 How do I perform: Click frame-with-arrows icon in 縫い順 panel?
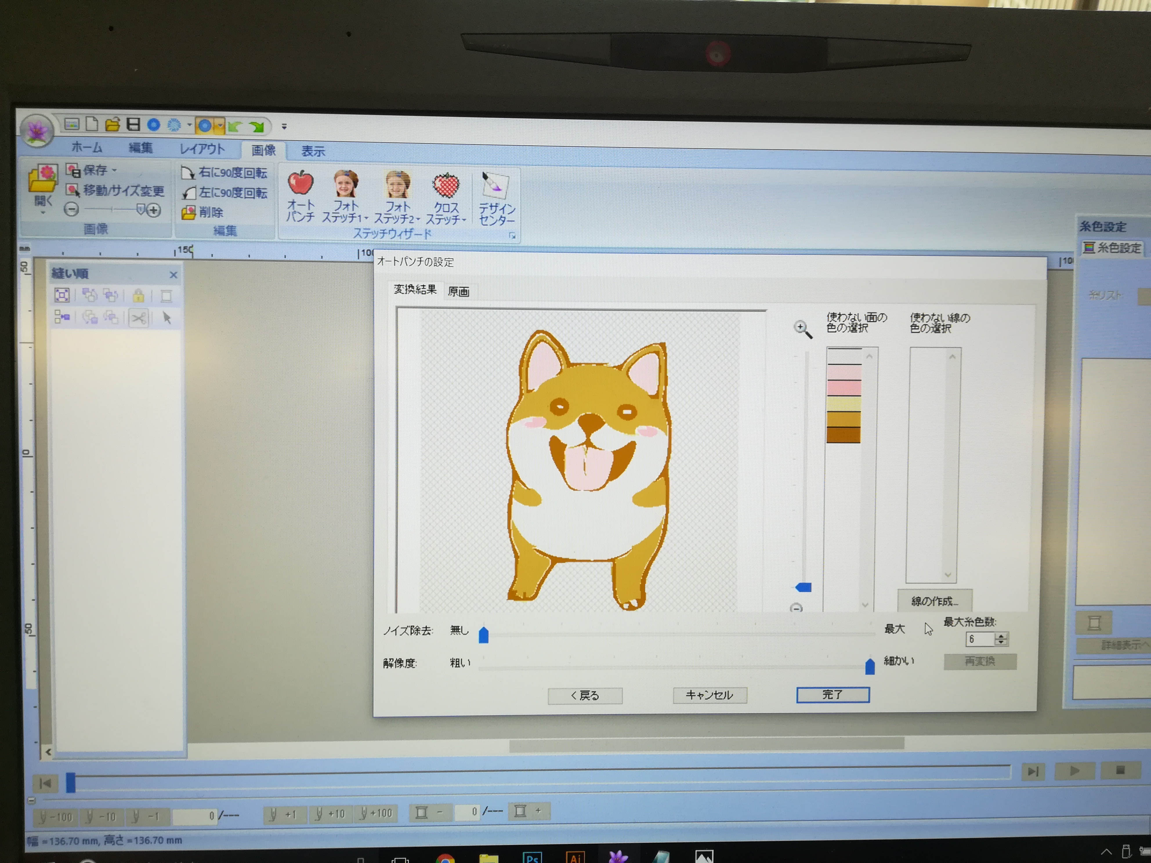[62, 295]
